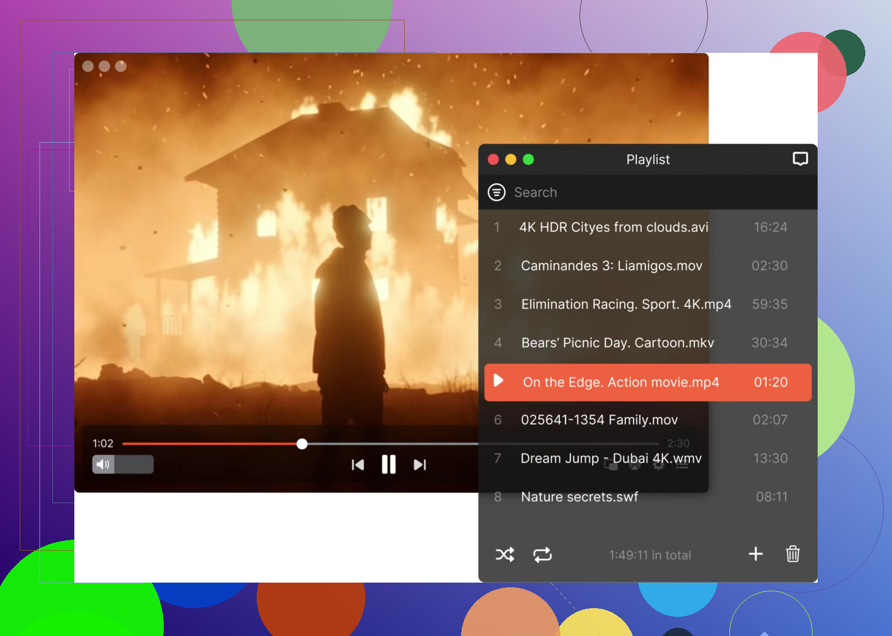
Task: Mute the audio with speaker icon
Action: click(x=103, y=464)
